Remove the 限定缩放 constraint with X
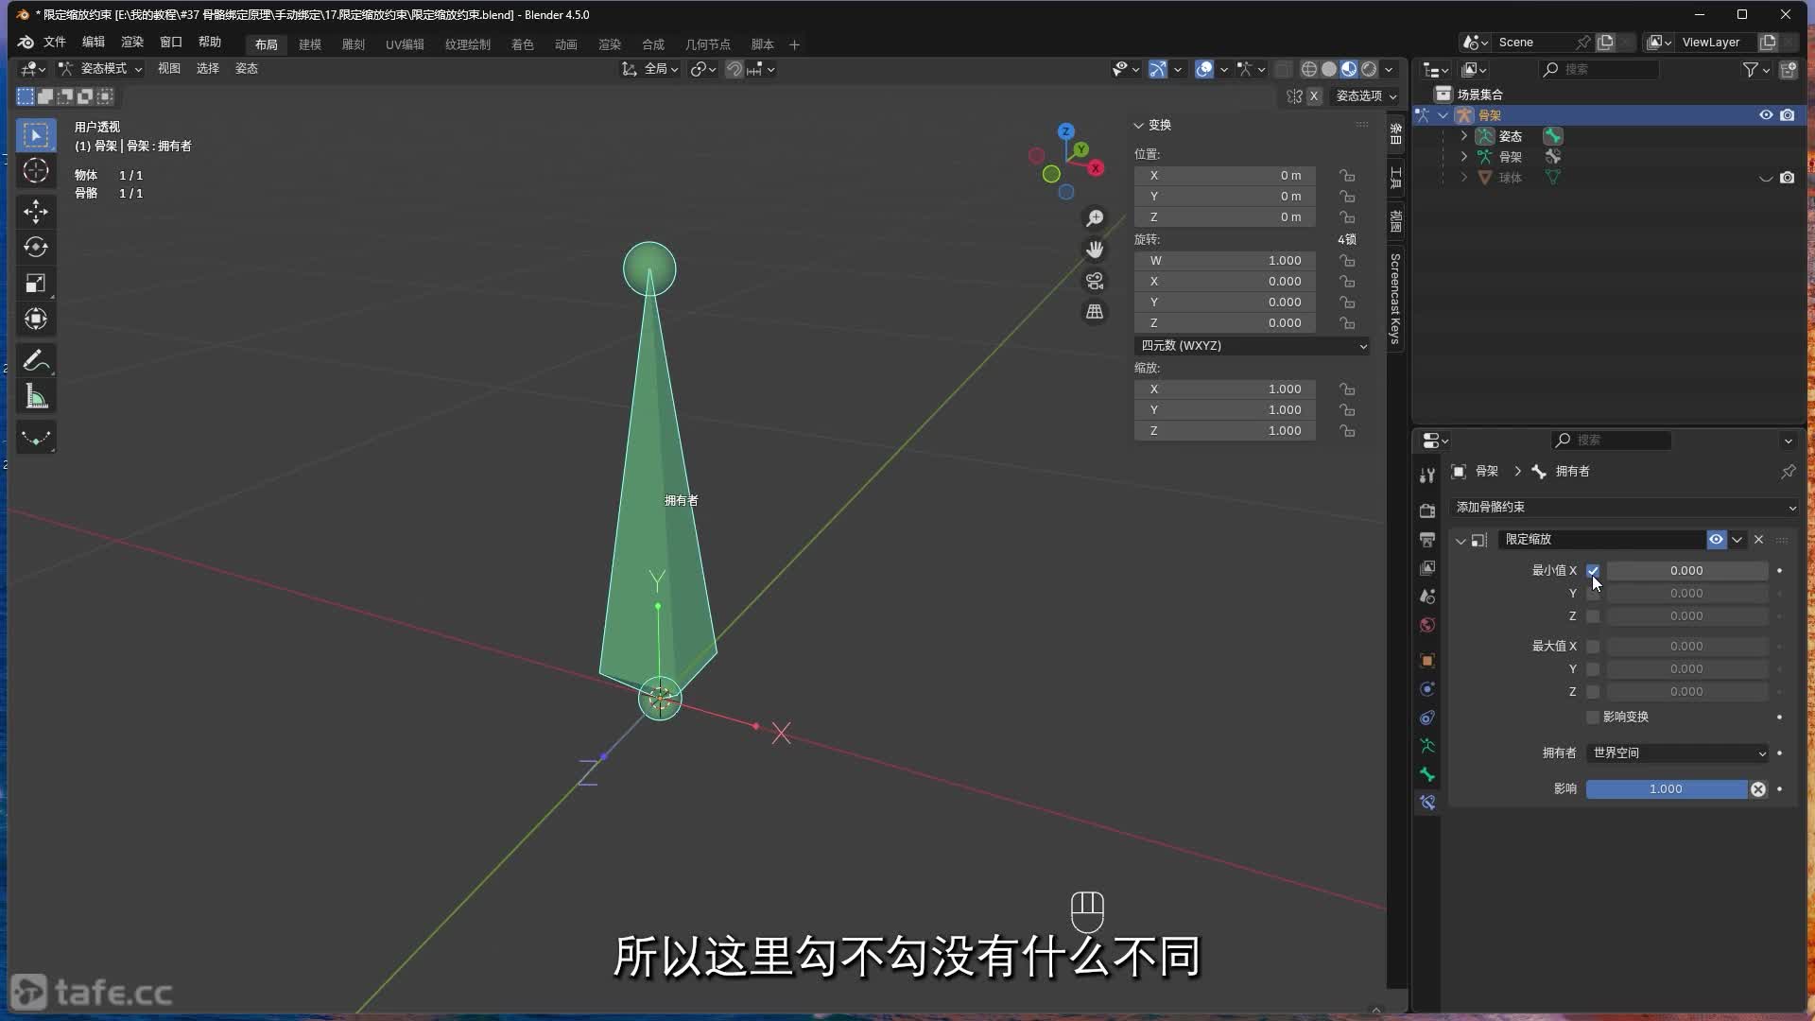Screen dimensions: 1815x1021 (x=1758, y=540)
